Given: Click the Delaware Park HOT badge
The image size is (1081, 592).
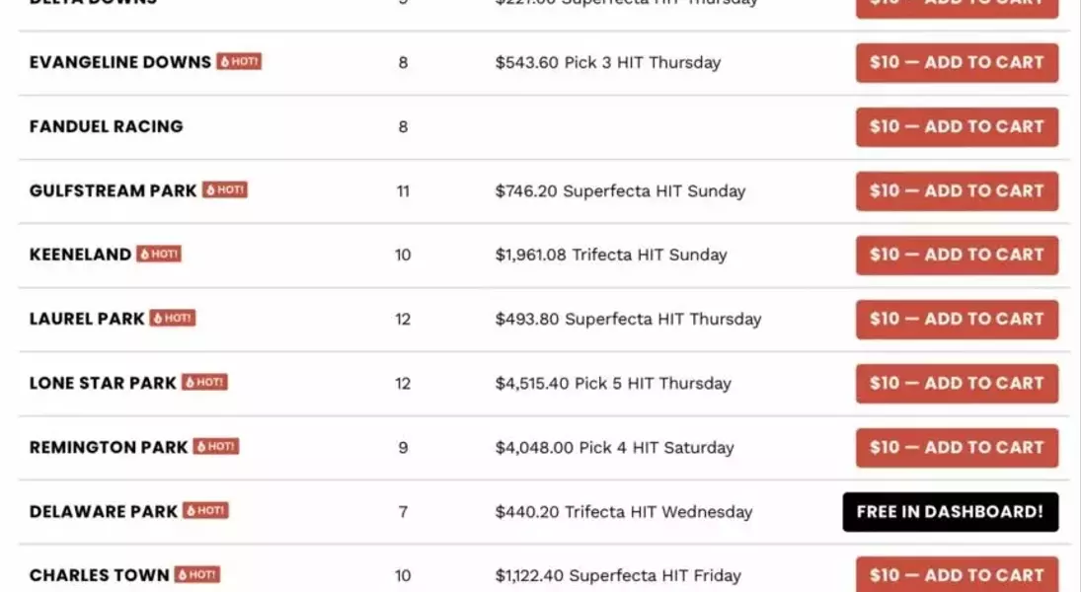Looking at the screenshot, I should pyautogui.click(x=205, y=510).
